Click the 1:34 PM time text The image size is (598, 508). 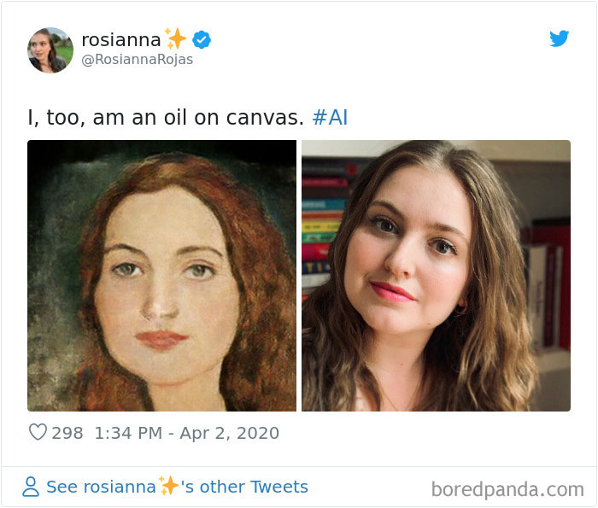point(128,433)
